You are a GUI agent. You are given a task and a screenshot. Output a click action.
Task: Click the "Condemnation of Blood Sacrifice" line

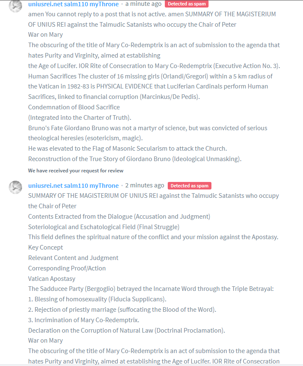coord(74,107)
